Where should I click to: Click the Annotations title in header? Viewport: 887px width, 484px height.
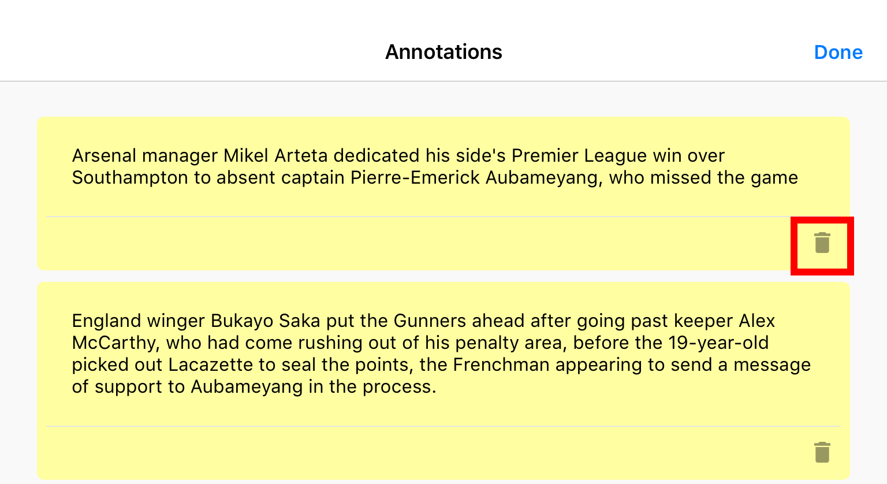[x=443, y=52]
